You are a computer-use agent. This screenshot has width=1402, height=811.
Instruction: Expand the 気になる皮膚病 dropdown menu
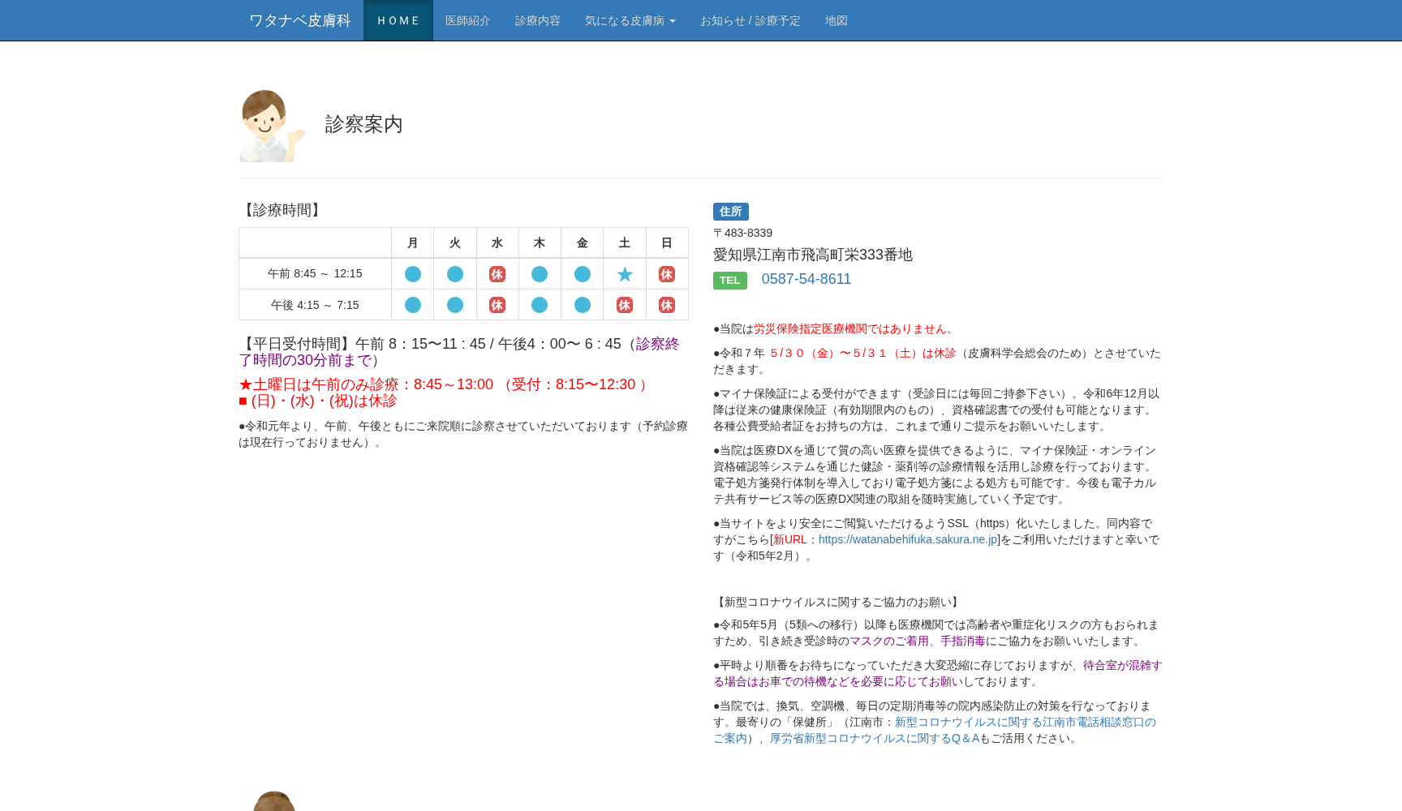coord(630,20)
